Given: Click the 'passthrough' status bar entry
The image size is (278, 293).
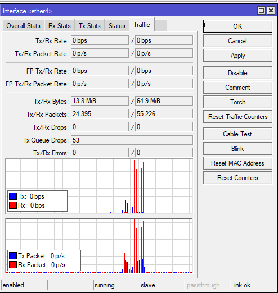Looking at the screenshot, I should (x=208, y=285).
